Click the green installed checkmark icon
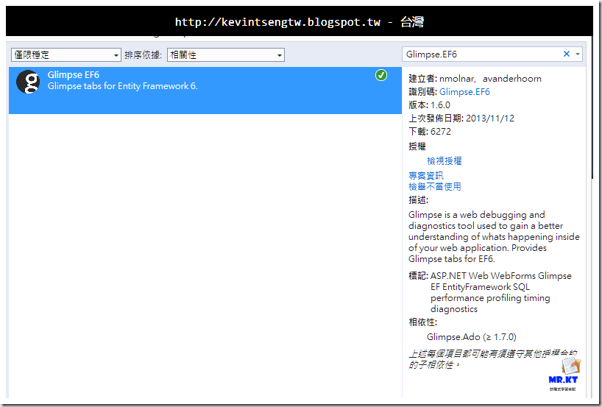 coord(381,75)
